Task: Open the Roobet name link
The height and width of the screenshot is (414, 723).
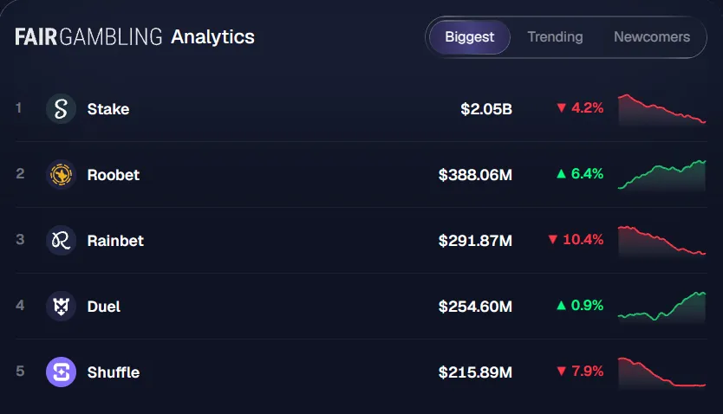Action: pyautogui.click(x=114, y=175)
